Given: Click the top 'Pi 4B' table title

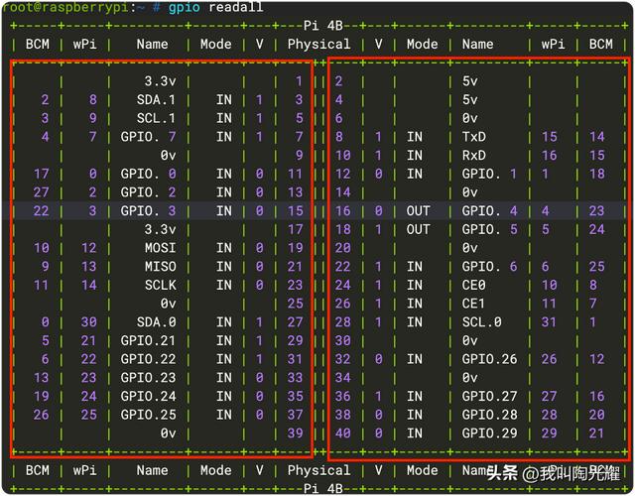Looking at the screenshot, I should click(322, 26).
